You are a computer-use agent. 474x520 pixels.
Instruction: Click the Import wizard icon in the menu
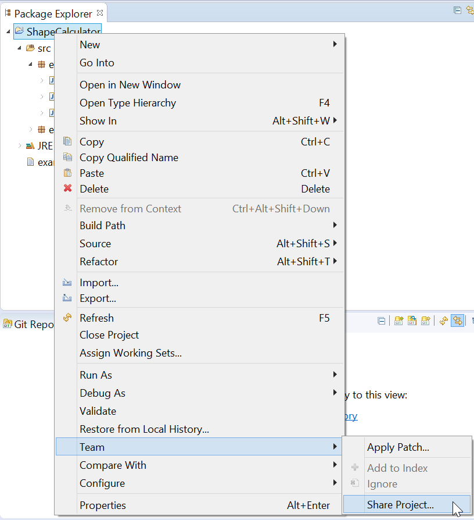[67, 282]
